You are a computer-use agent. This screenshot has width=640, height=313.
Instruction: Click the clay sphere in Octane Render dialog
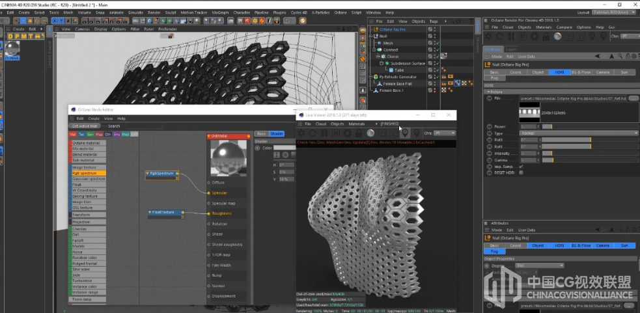[x=557, y=36]
